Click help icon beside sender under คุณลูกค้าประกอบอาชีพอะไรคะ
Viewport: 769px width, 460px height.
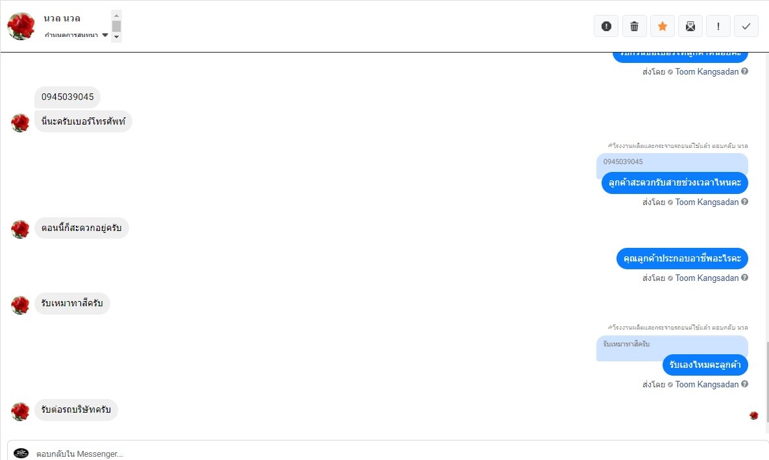[x=744, y=278]
